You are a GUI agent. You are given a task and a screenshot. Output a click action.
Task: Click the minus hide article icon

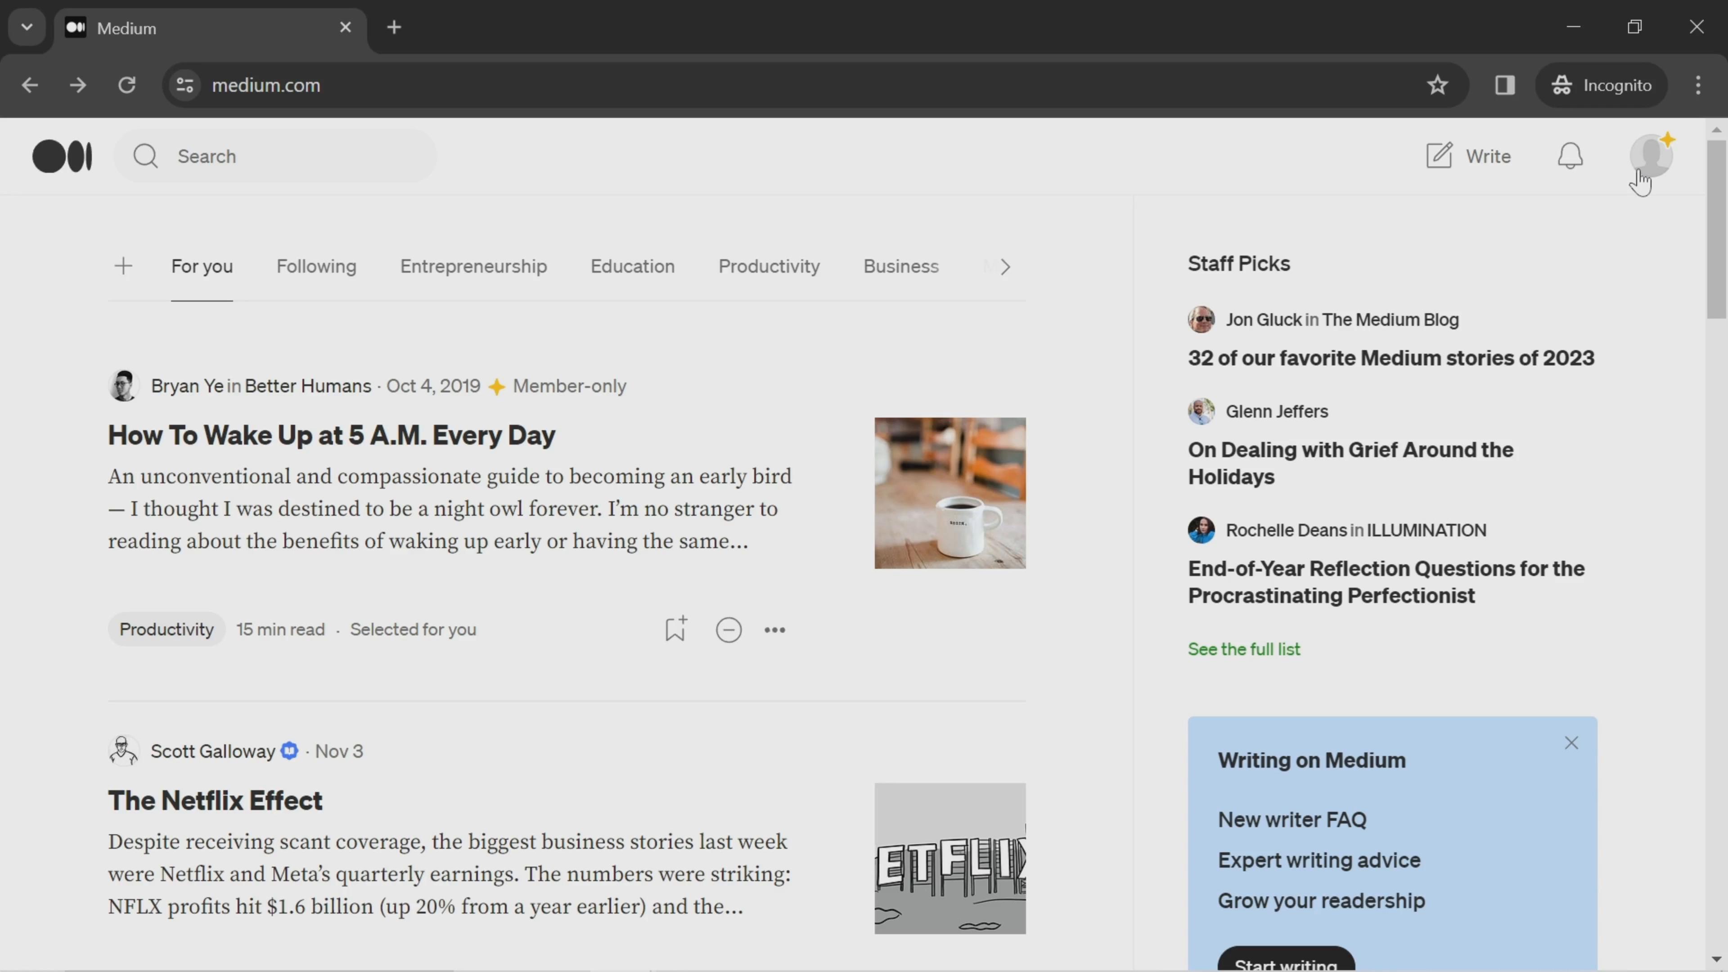pos(729,629)
